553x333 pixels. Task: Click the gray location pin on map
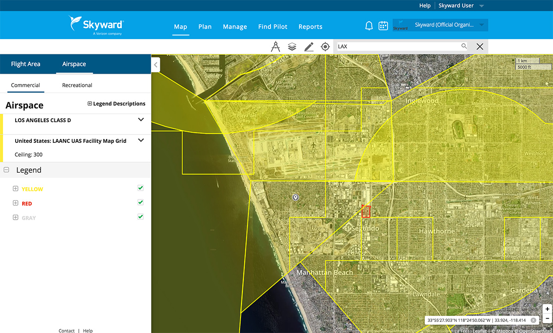[296, 198]
